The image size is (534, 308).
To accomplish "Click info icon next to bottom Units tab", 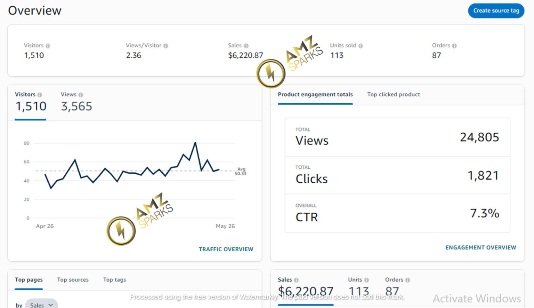I will click(366, 280).
